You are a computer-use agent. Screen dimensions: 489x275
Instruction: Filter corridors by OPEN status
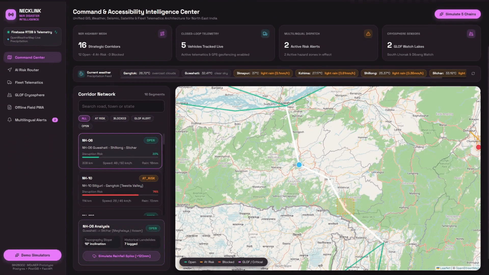(x=85, y=126)
